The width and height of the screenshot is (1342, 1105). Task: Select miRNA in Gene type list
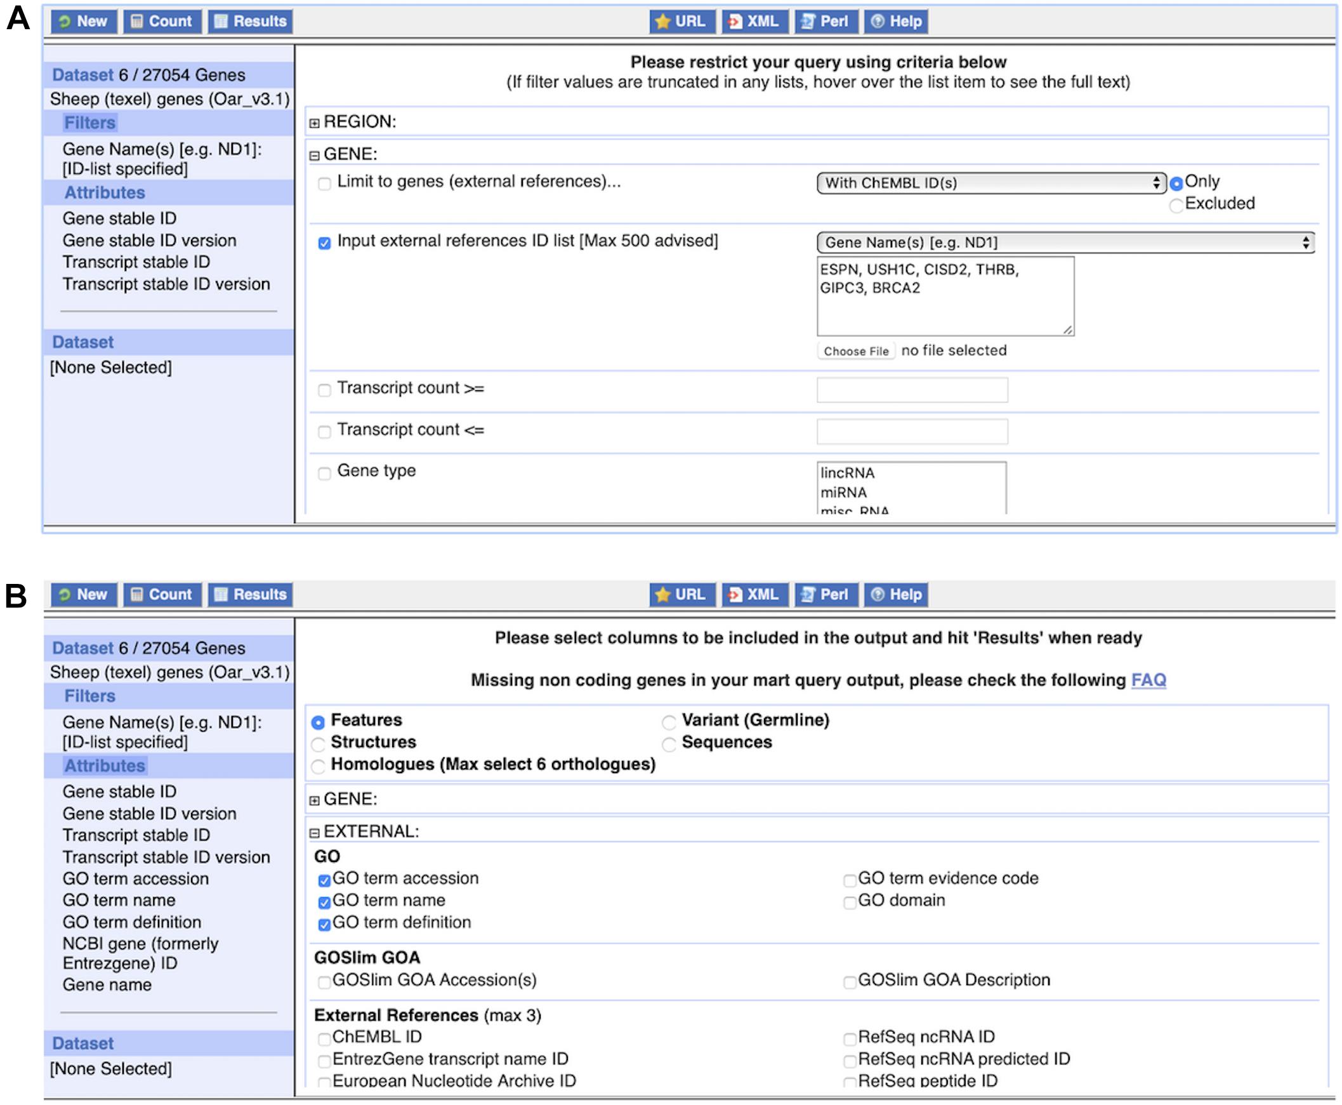[x=844, y=493]
